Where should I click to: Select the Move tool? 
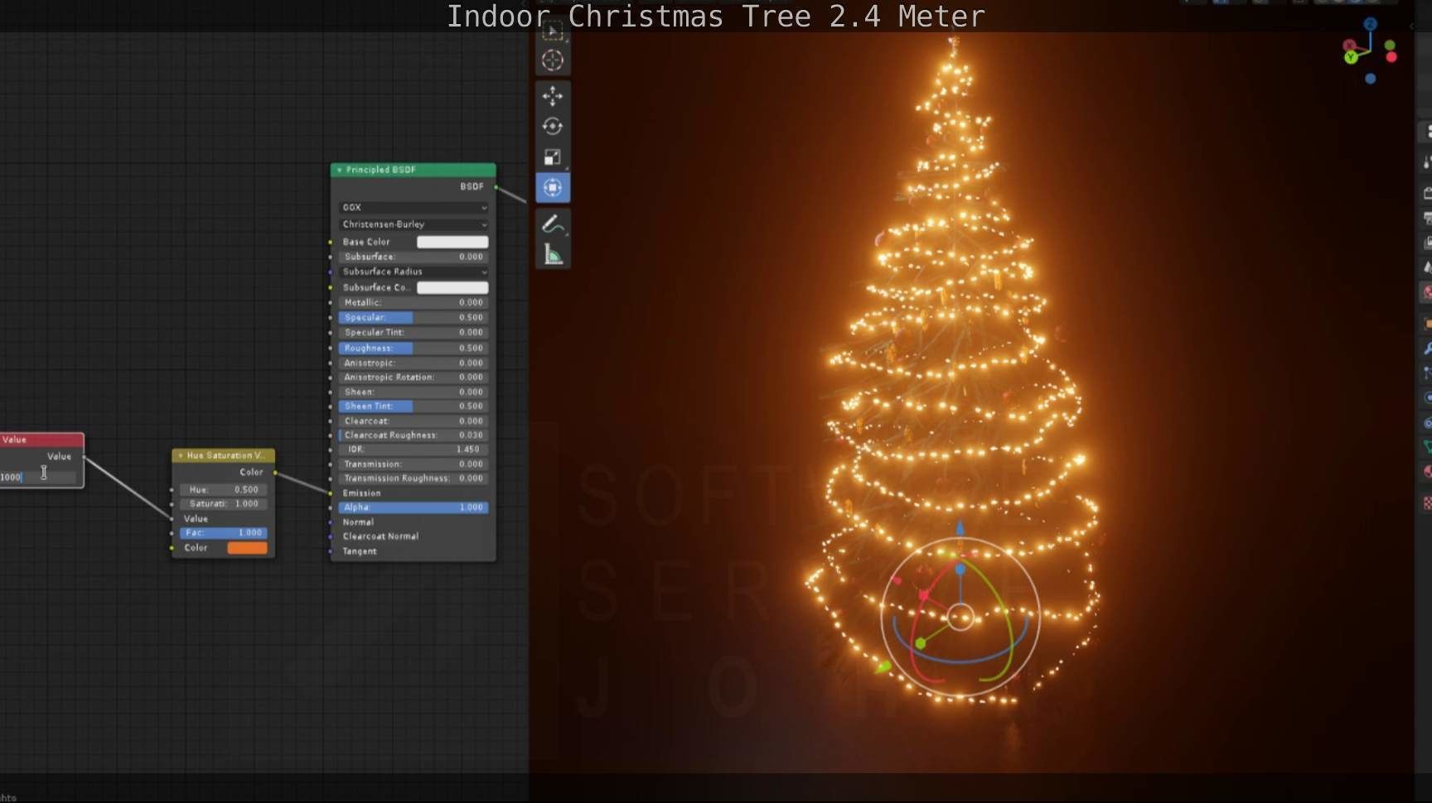[553, 96]
